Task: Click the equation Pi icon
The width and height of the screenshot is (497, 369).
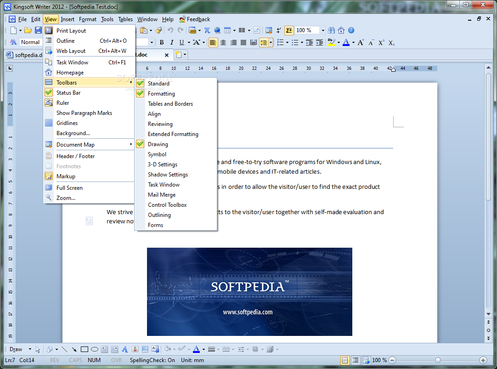Action: (207, 30)
